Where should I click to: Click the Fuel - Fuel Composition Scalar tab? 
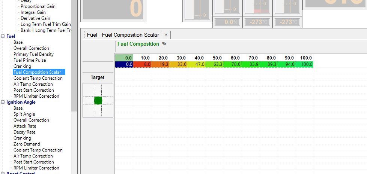pos(123,35)
